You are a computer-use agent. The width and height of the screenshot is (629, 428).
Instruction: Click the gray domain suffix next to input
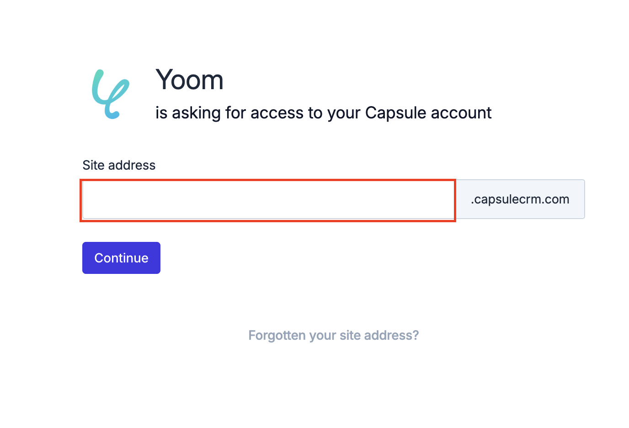click(520, 199)
